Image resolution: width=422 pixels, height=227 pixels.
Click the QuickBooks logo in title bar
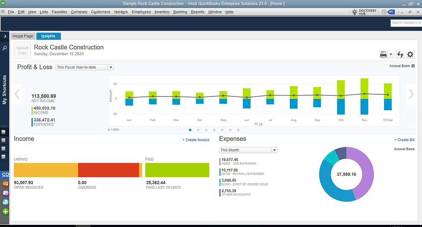(x=3, y=3)
